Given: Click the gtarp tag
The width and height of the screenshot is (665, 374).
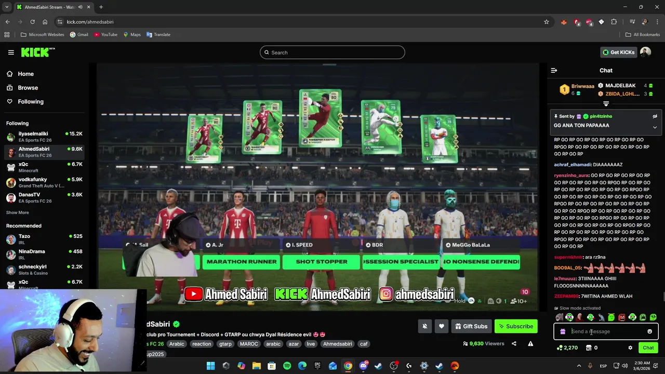Looking at the screenshot, I should tap(225, 344).
